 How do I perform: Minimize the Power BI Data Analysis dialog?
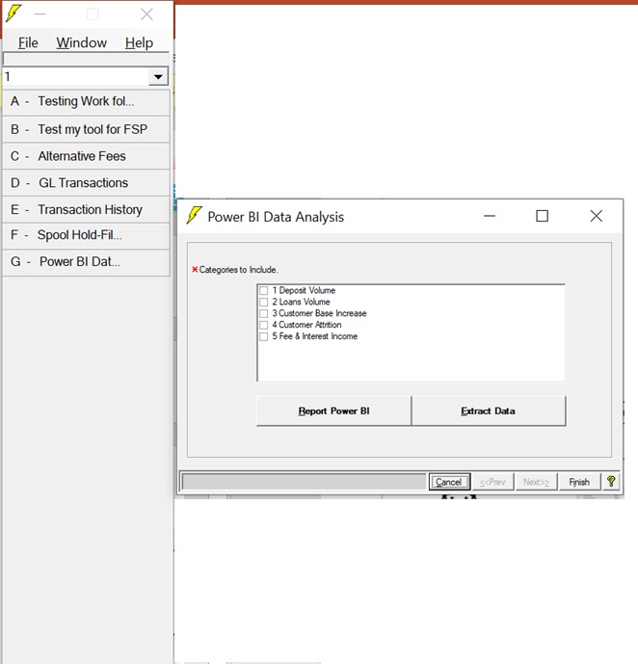tap(490, 216)
